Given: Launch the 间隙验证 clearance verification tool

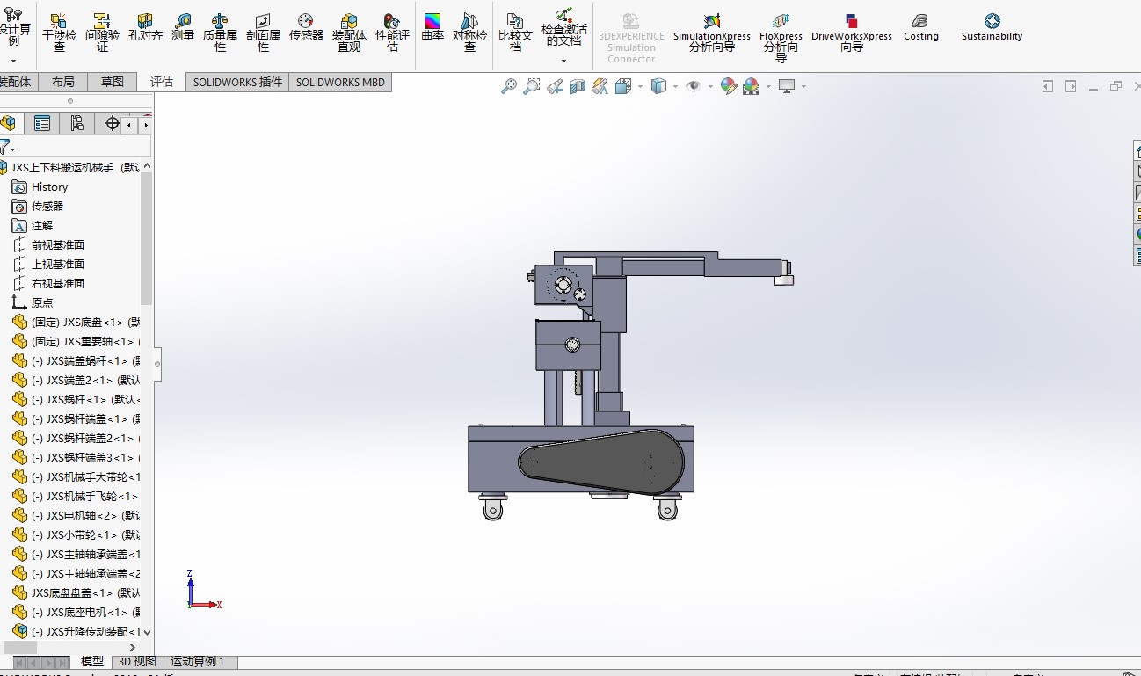Looking at the screenshot, I should point(103,33).
